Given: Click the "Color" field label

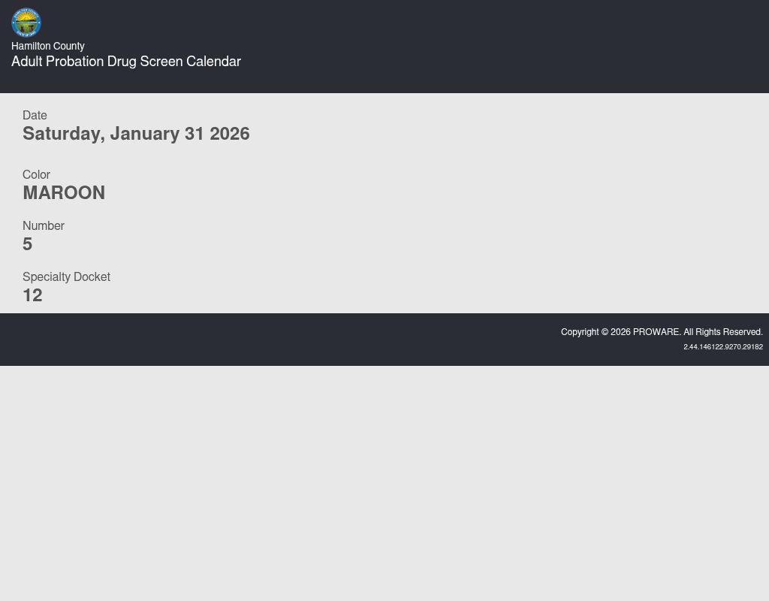Looking at the screenshot, I should [36, 175].
